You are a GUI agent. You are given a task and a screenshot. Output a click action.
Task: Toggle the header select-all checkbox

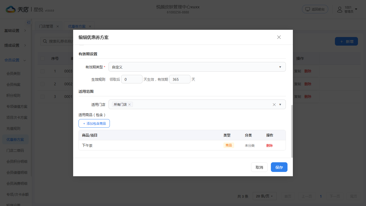43,58
